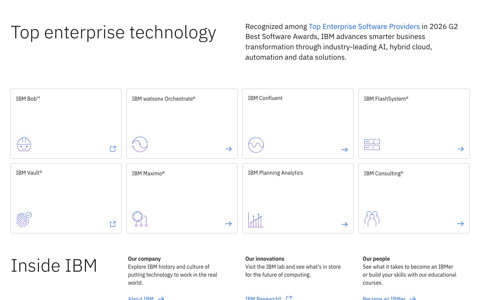Screen dimensions: 480x300
Task: Select the IBM Confluent card title
Action: tap(265, 98)
